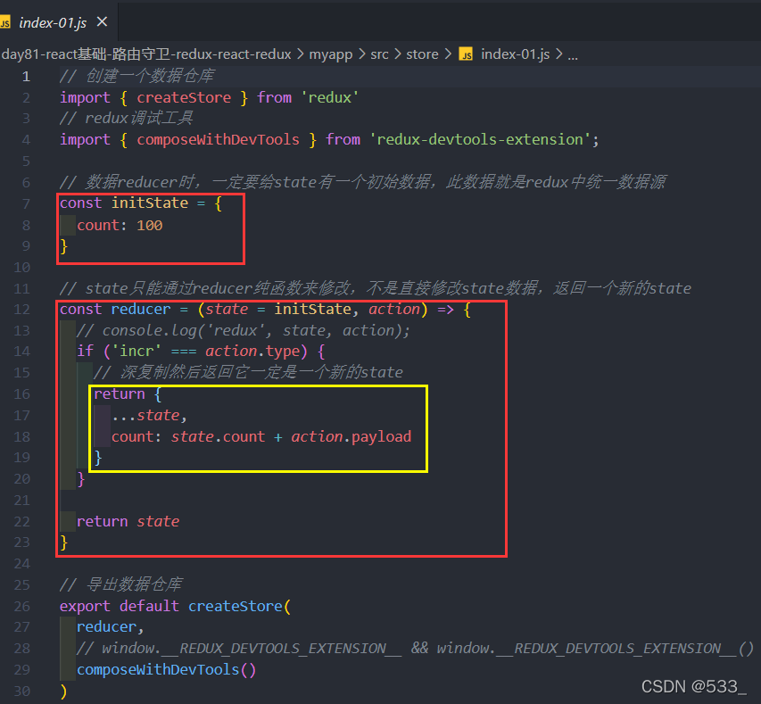Select the index-01.js editor tab
This screenshot has width=761, height=704.
(53, 22)
